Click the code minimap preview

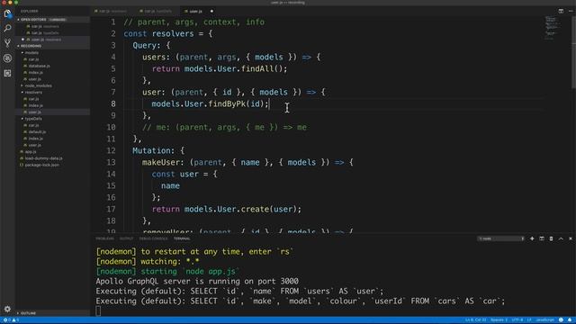click(552, 28)
